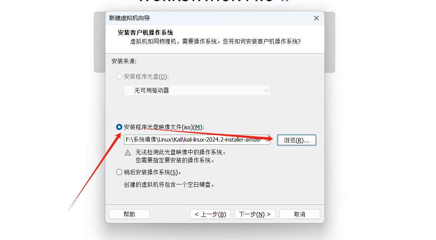Viewport: 436px width, 240px height.
Task: Expand the ISO path history dropdown arrow
Action: pyautogui.click(x=266, y=140)
